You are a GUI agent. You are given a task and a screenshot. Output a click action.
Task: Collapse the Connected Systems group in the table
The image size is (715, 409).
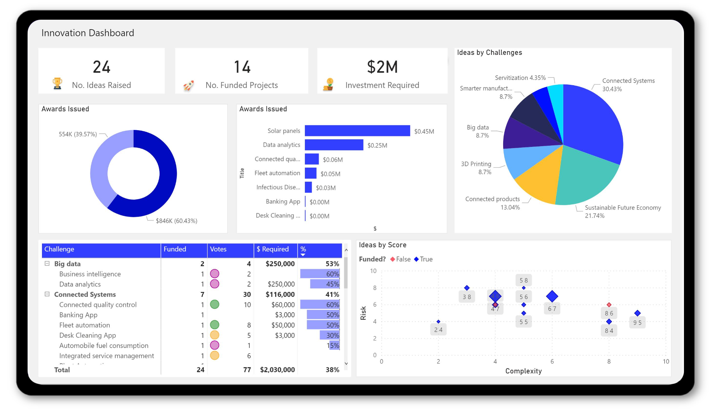click(47, 294)
